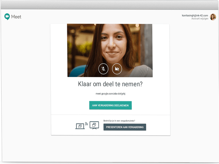The image size is (219, 164).
Task: Click the Meet wordmark text
Action: point(16,17)
